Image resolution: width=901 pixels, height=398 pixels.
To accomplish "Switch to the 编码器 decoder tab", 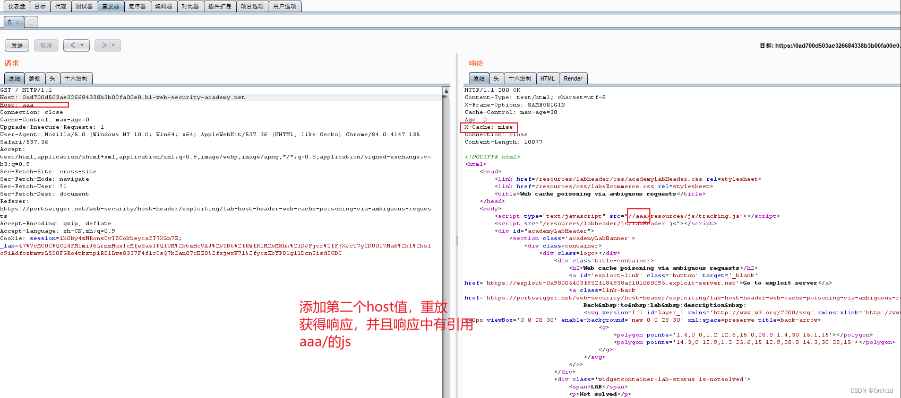I will pyautogui.click(x=164, y=6).
